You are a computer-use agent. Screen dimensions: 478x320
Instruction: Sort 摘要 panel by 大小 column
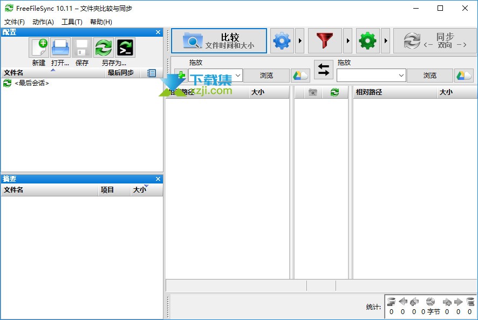[x=147, y=190]
